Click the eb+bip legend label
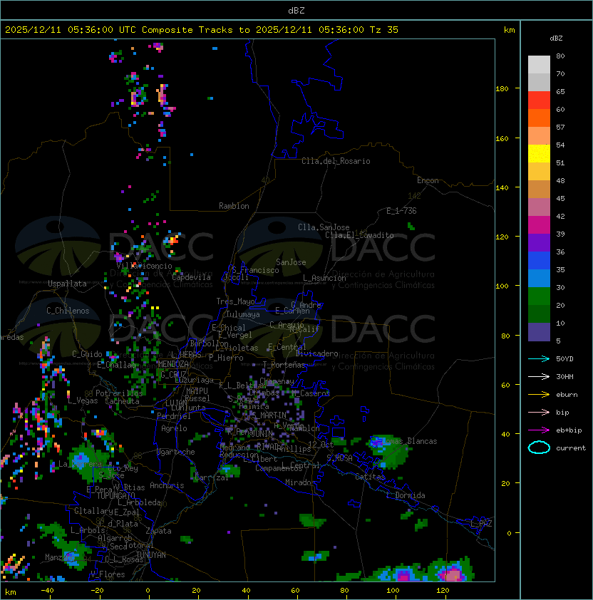 [x=569, y=430]
